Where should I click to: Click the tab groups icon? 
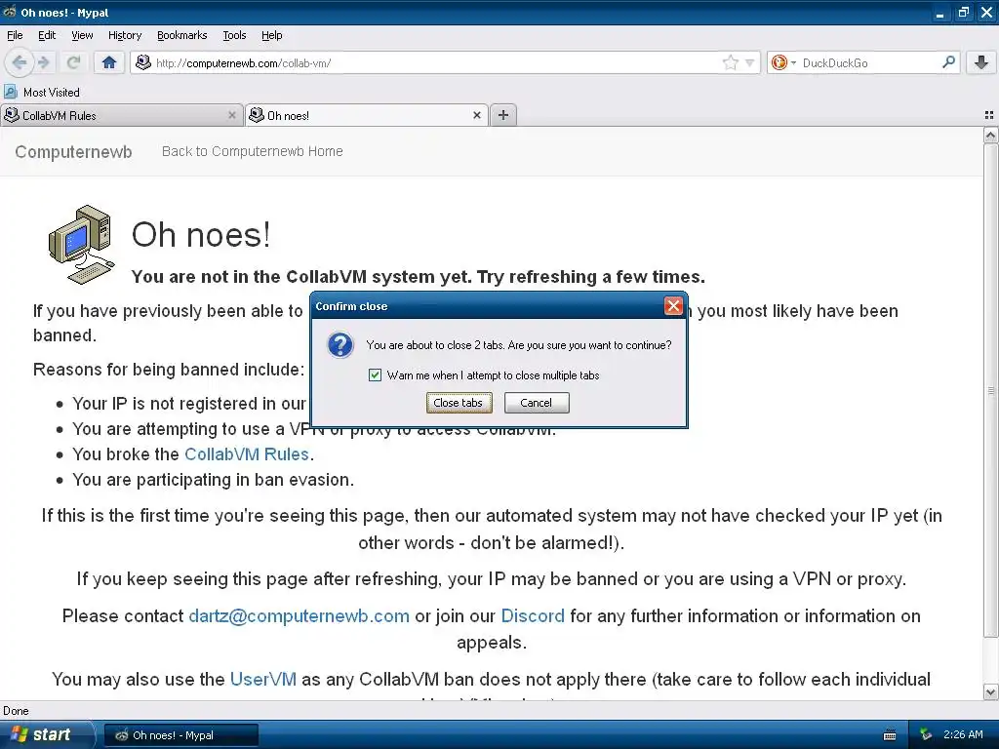(x=989, y=115)
